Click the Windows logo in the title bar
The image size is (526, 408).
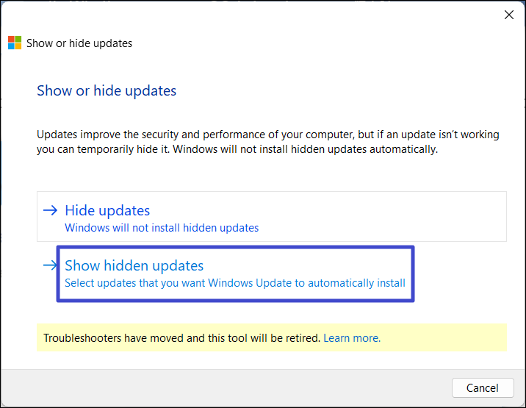point(15,43)
